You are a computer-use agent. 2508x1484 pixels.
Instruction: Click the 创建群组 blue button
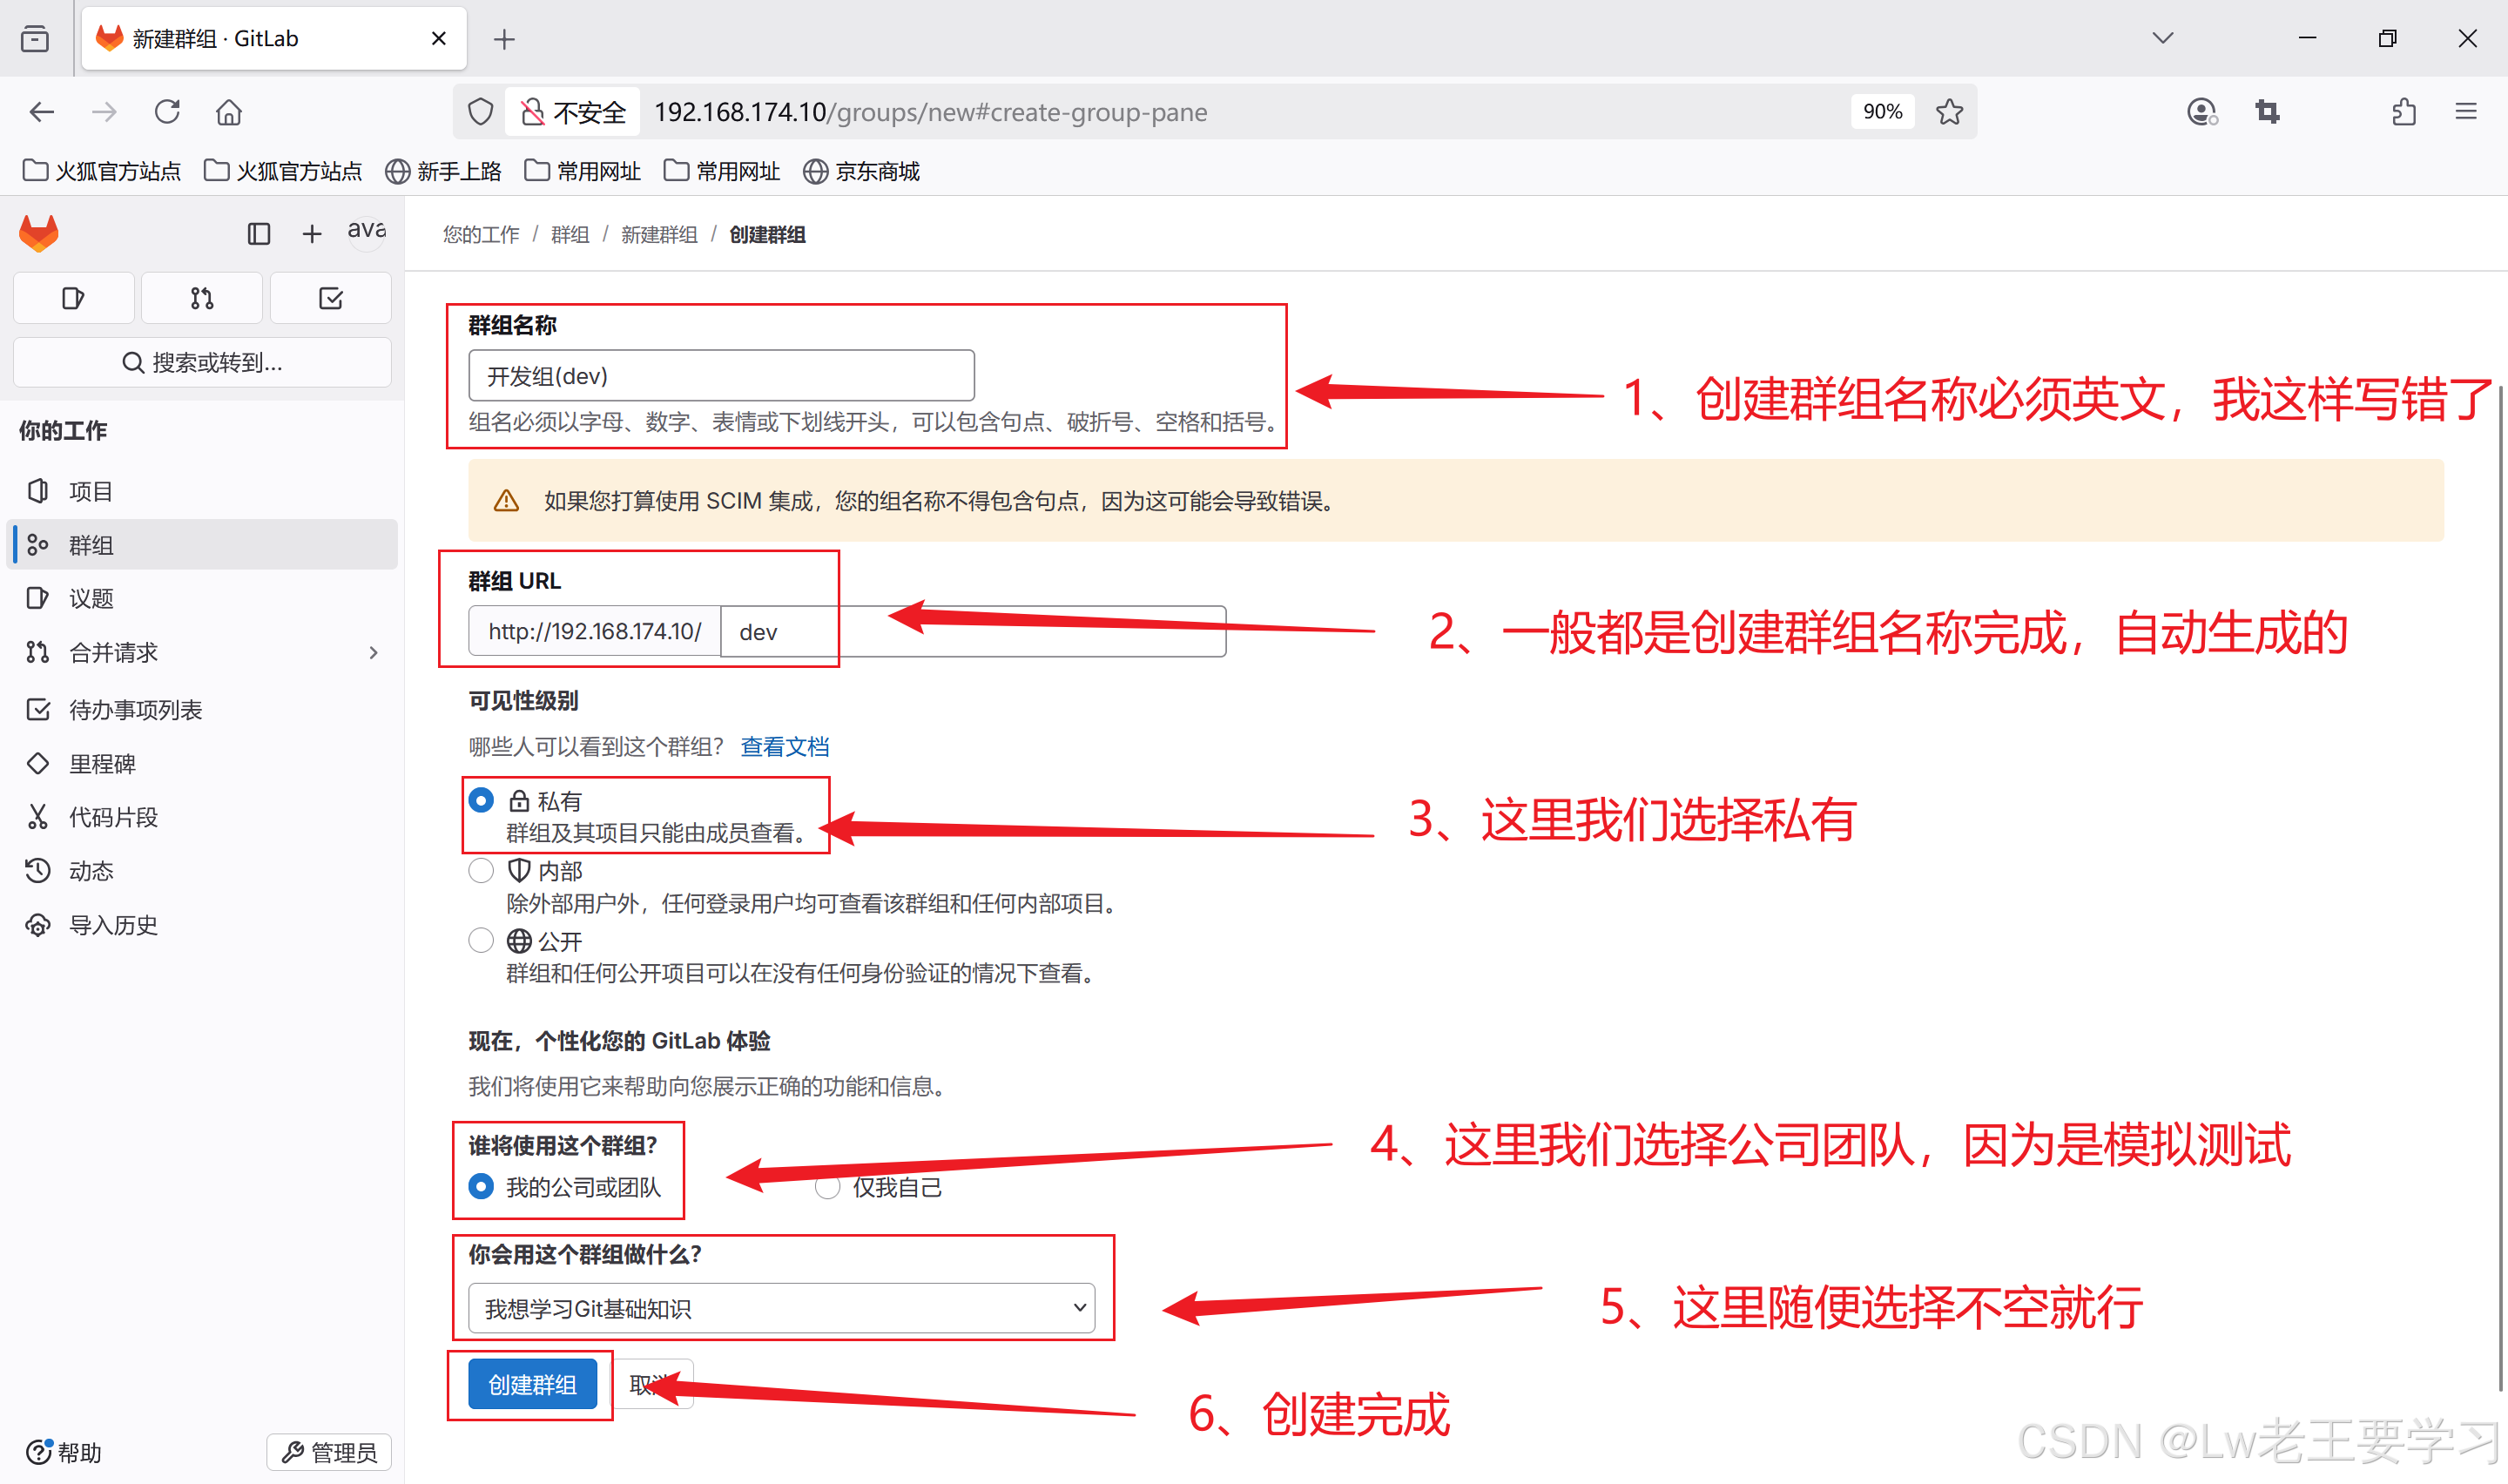(x=532, y=1384)
